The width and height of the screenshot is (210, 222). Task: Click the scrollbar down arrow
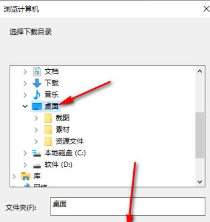click(200, 182)
